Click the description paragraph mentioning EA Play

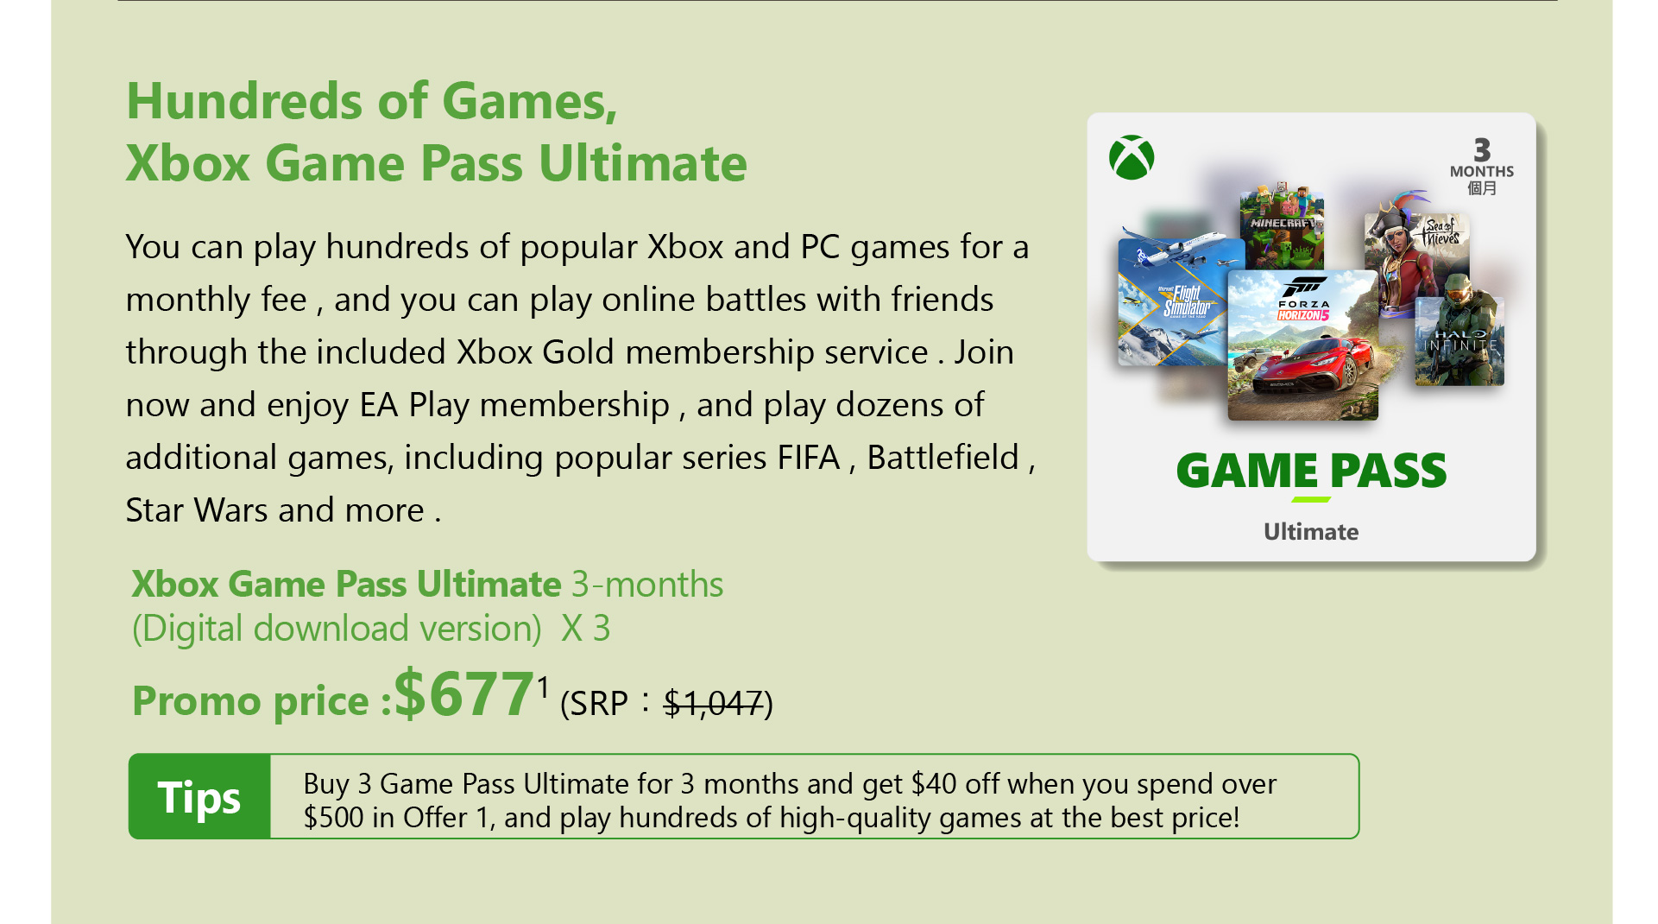click(x=580, y=378)
